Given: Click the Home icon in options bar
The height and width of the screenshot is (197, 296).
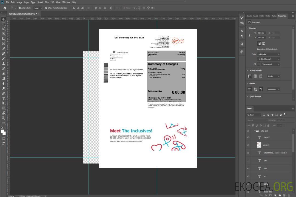Looking at the screenshot, I should (5, 8).
